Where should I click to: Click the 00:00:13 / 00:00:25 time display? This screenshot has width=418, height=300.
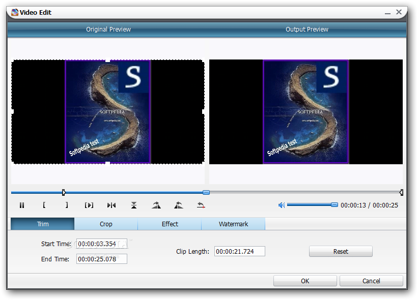click(x=369, y=205)
